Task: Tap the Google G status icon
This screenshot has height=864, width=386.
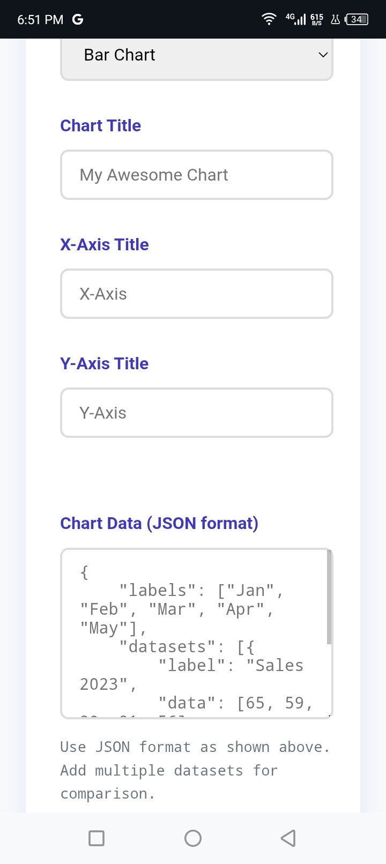Action: pyautogui.click(x=78, y=19)
